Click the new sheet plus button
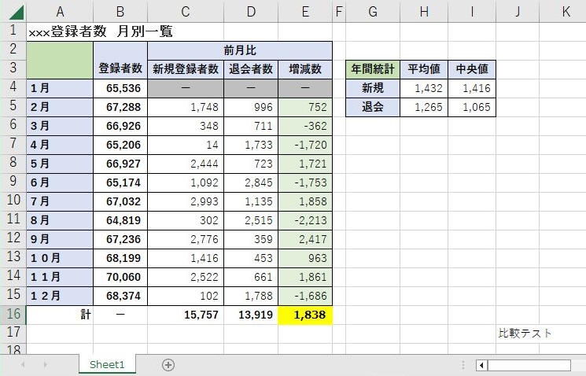586x376 pixels. [x=168, y=365]
